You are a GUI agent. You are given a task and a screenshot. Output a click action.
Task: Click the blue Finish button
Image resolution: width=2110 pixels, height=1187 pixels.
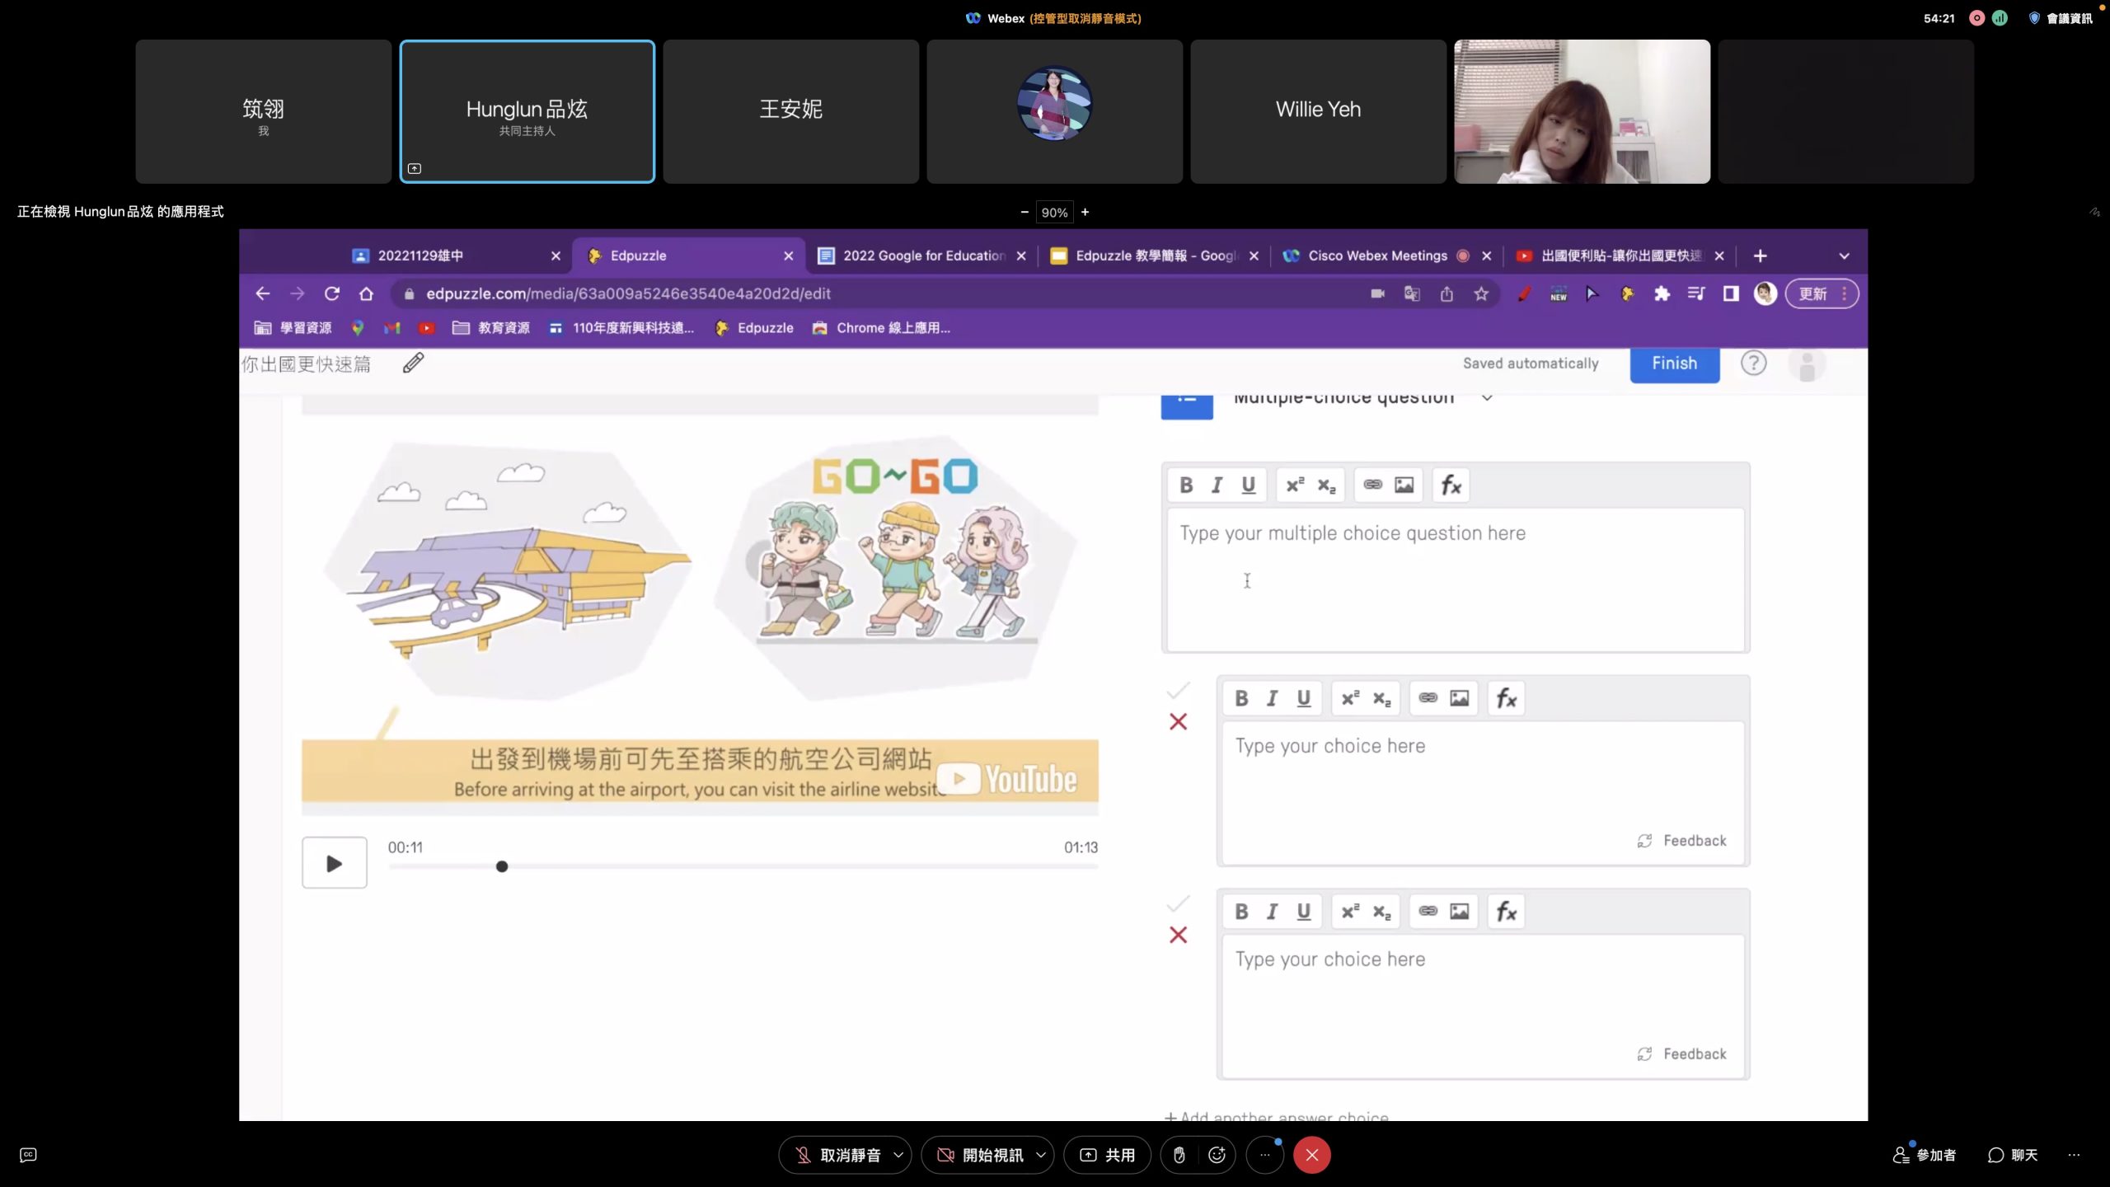point(1674,364)
